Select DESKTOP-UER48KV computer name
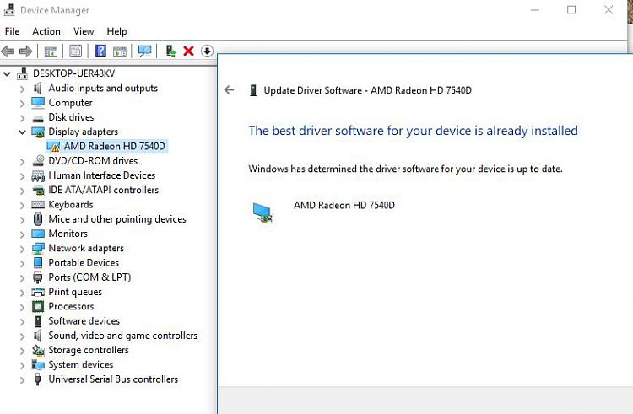 pos(74,73)
